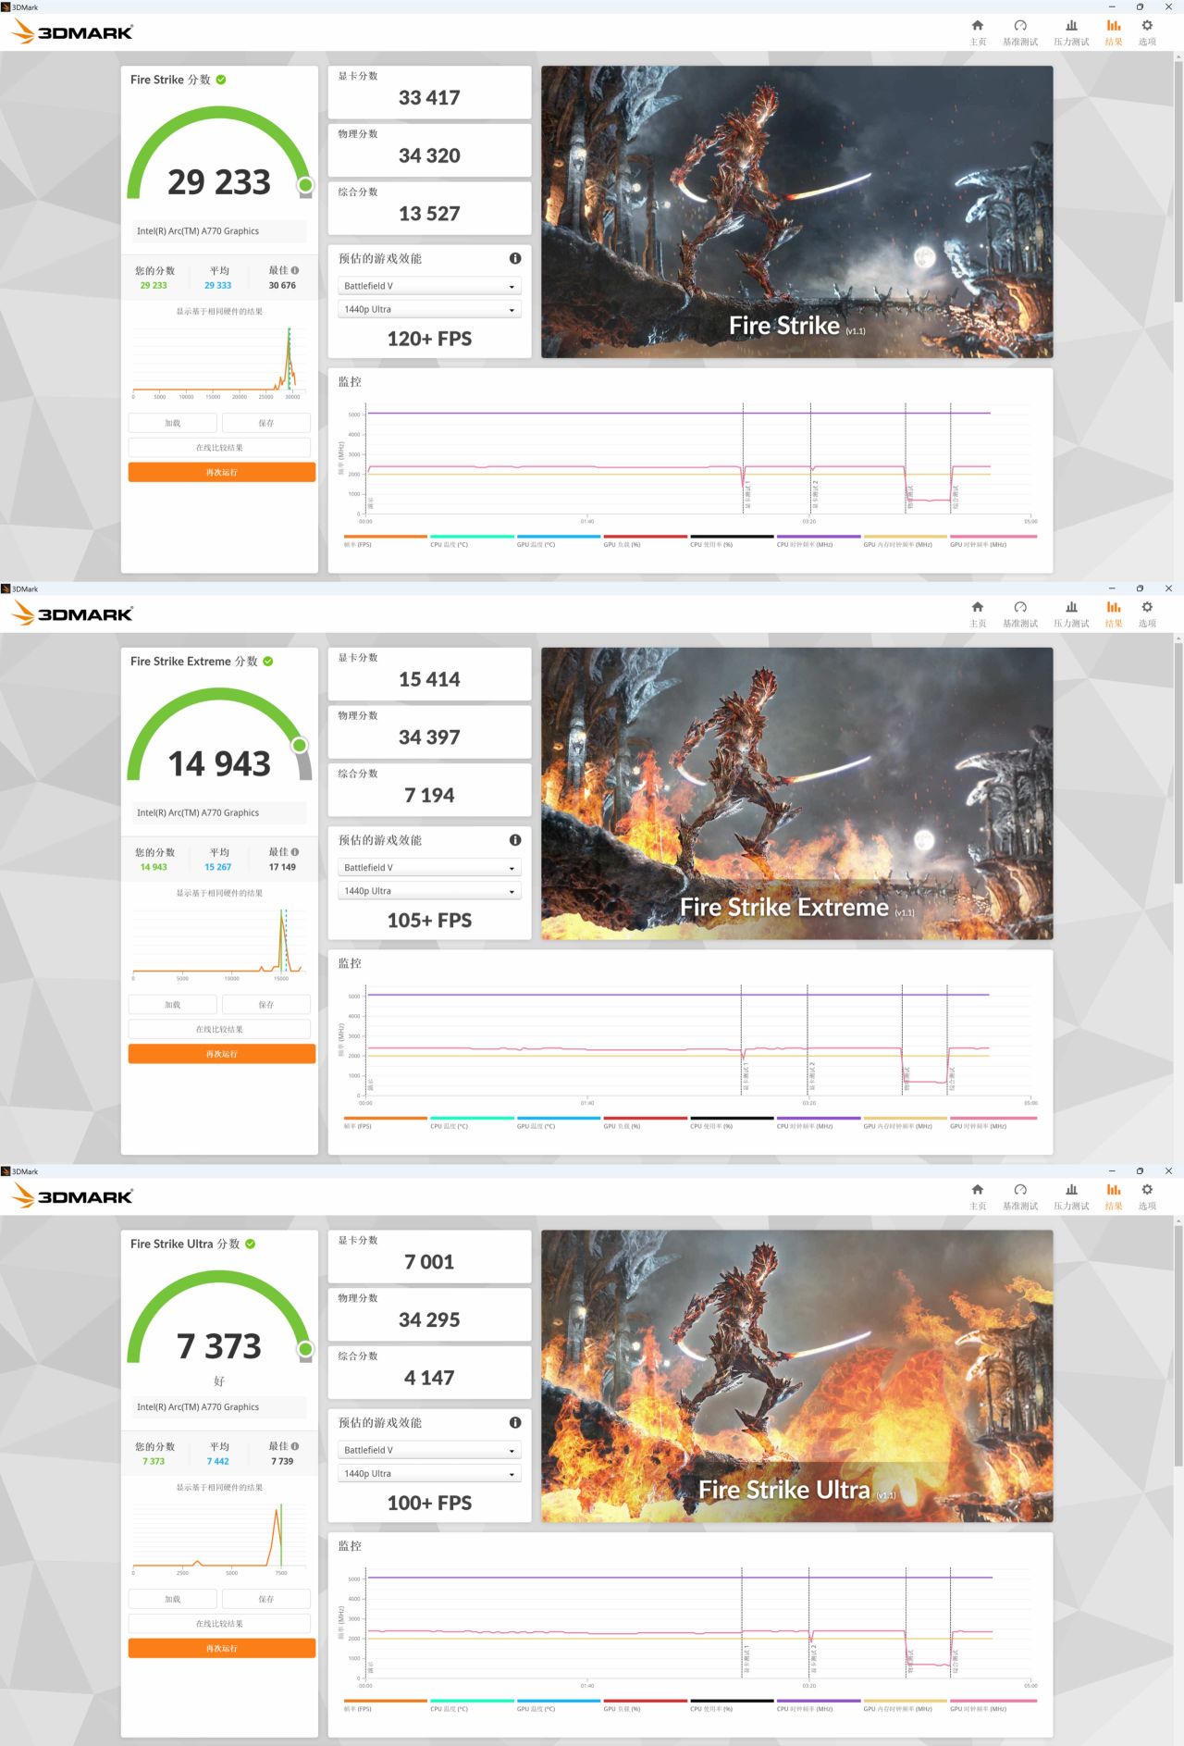
Task: Click Fire Strike Ultra preview image
Action: [x=797, y=1376]
